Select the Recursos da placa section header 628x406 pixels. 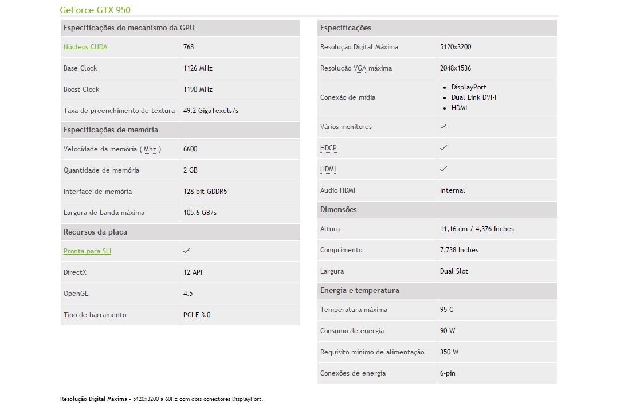coord(95,232)
